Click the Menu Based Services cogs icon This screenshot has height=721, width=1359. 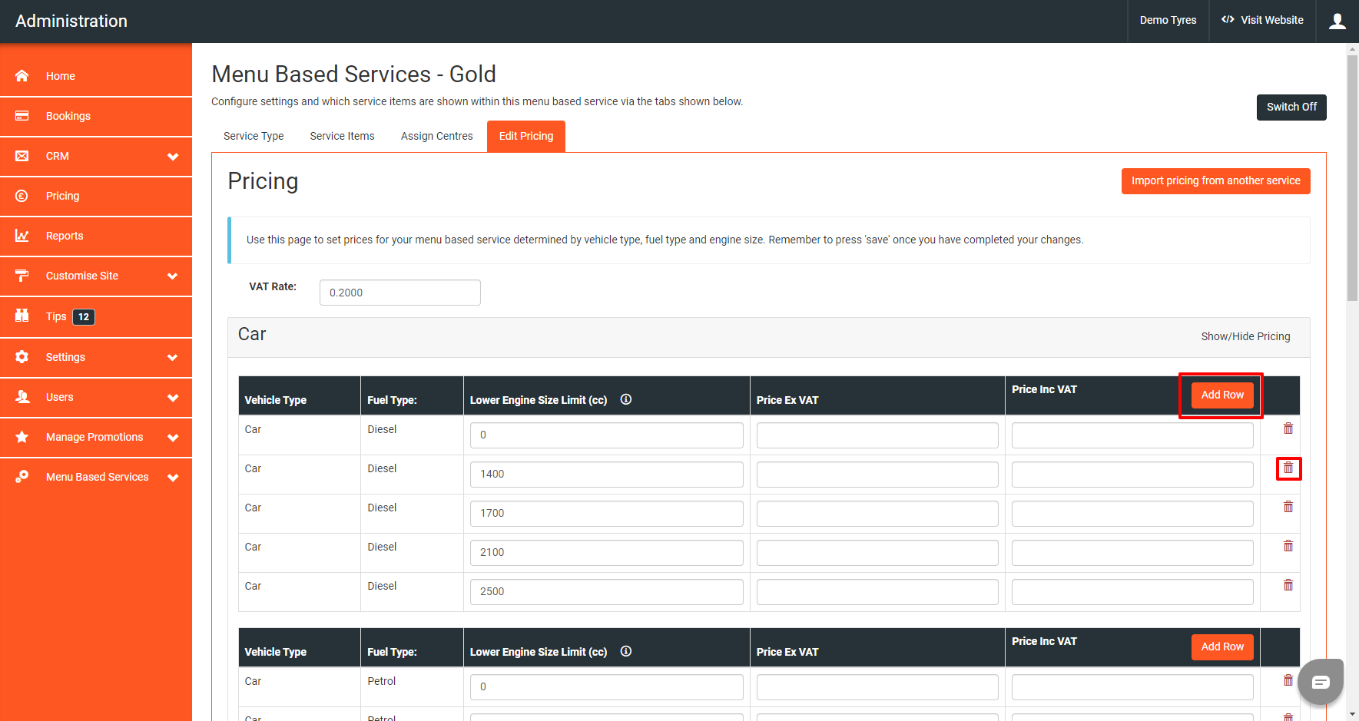[x=22, y=477]
